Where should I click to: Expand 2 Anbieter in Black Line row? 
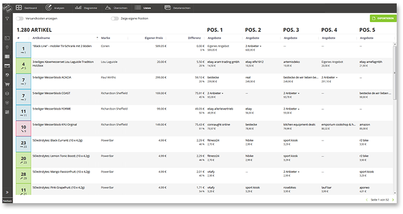[x=253, y=46]
